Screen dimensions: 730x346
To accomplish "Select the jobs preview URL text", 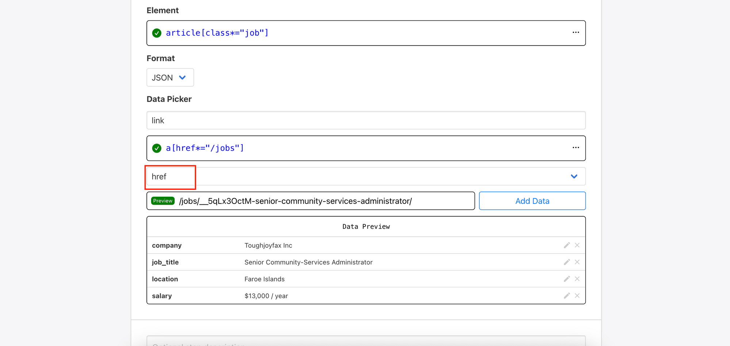I will pos(295,201).
